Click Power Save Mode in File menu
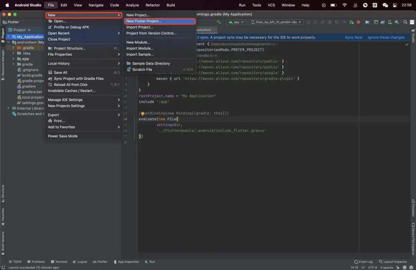This screenshot has height=270, width=416. pos(84,136)
